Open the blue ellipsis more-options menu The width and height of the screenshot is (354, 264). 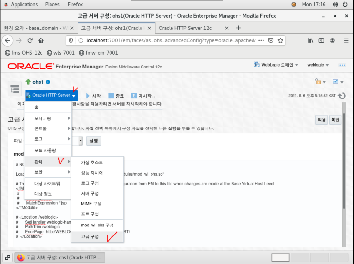point(342,65)
